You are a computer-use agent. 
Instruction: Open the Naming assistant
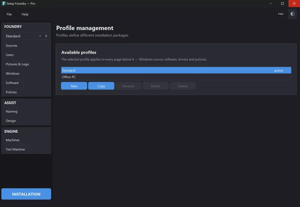pos(26,111)
